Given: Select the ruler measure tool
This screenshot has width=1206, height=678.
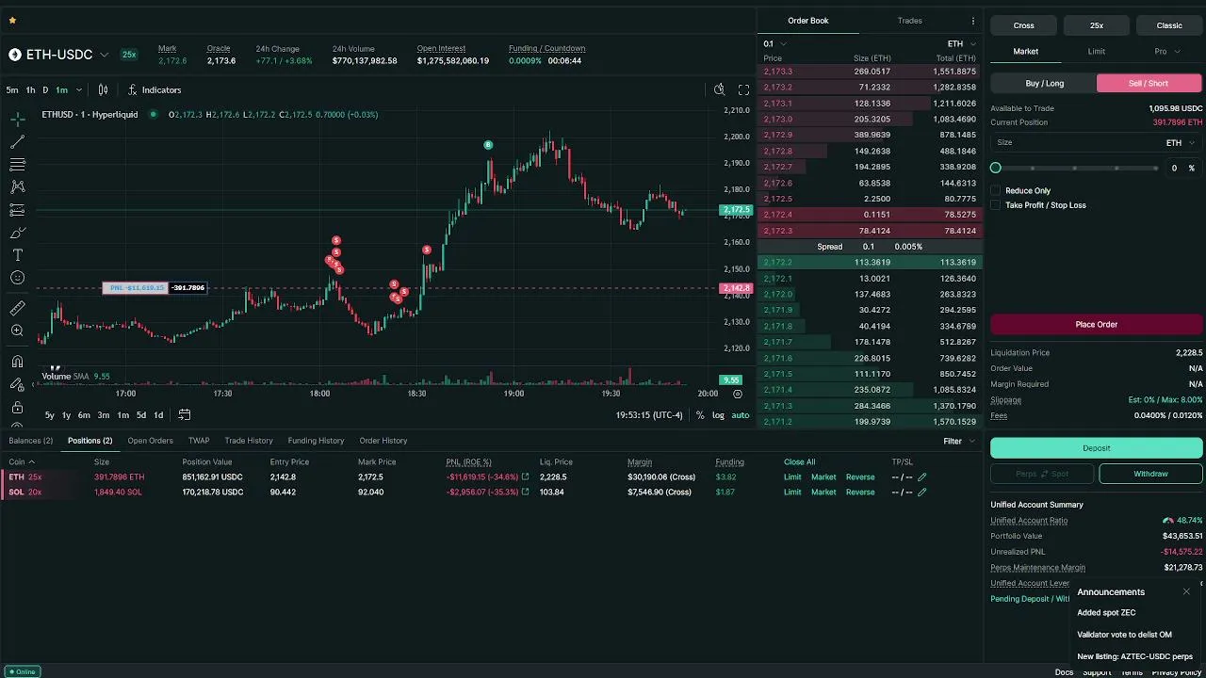Looking at the screenshot, I should tap(17, 308).
